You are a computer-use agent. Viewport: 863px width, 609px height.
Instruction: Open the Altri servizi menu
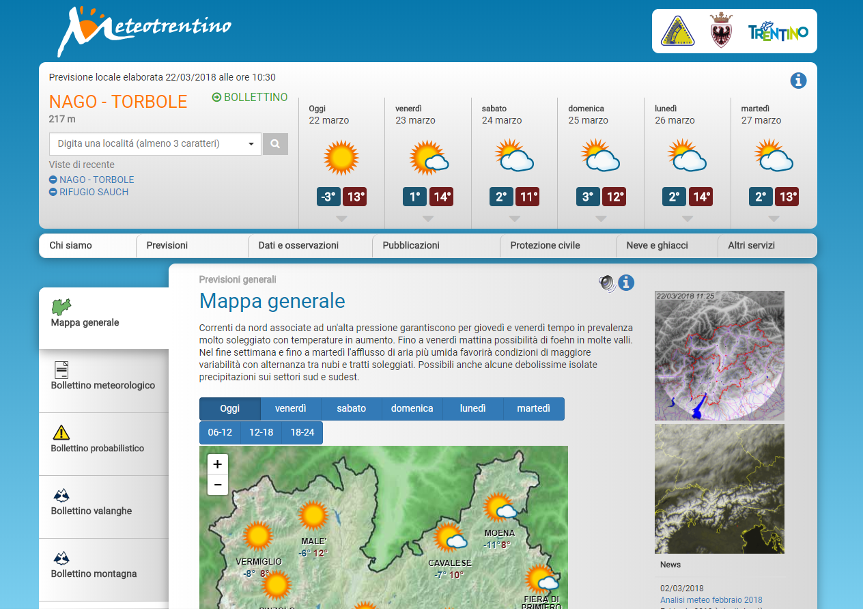tap(767, 246)
